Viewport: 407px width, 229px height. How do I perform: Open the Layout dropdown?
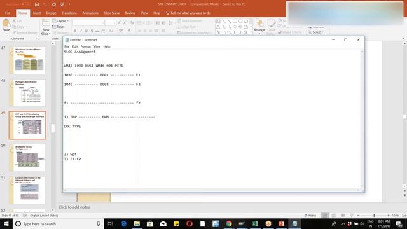coord(60,21)
